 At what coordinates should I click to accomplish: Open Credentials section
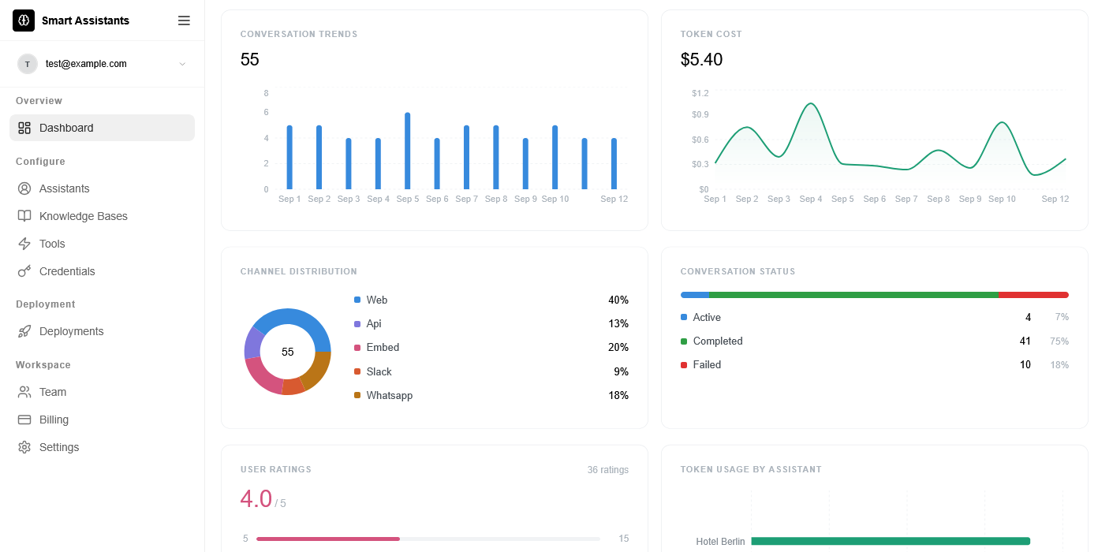102,271
